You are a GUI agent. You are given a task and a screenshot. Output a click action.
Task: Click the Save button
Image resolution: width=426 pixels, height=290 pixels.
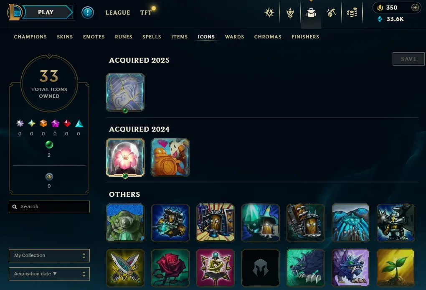pyautogui.click(x=408, y=59)
